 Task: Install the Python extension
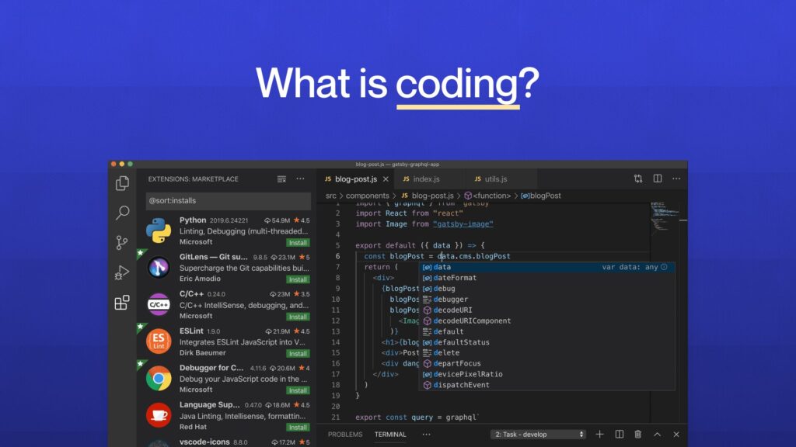(x=298, y=243)
